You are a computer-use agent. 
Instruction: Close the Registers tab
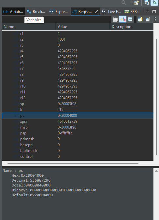96,12
